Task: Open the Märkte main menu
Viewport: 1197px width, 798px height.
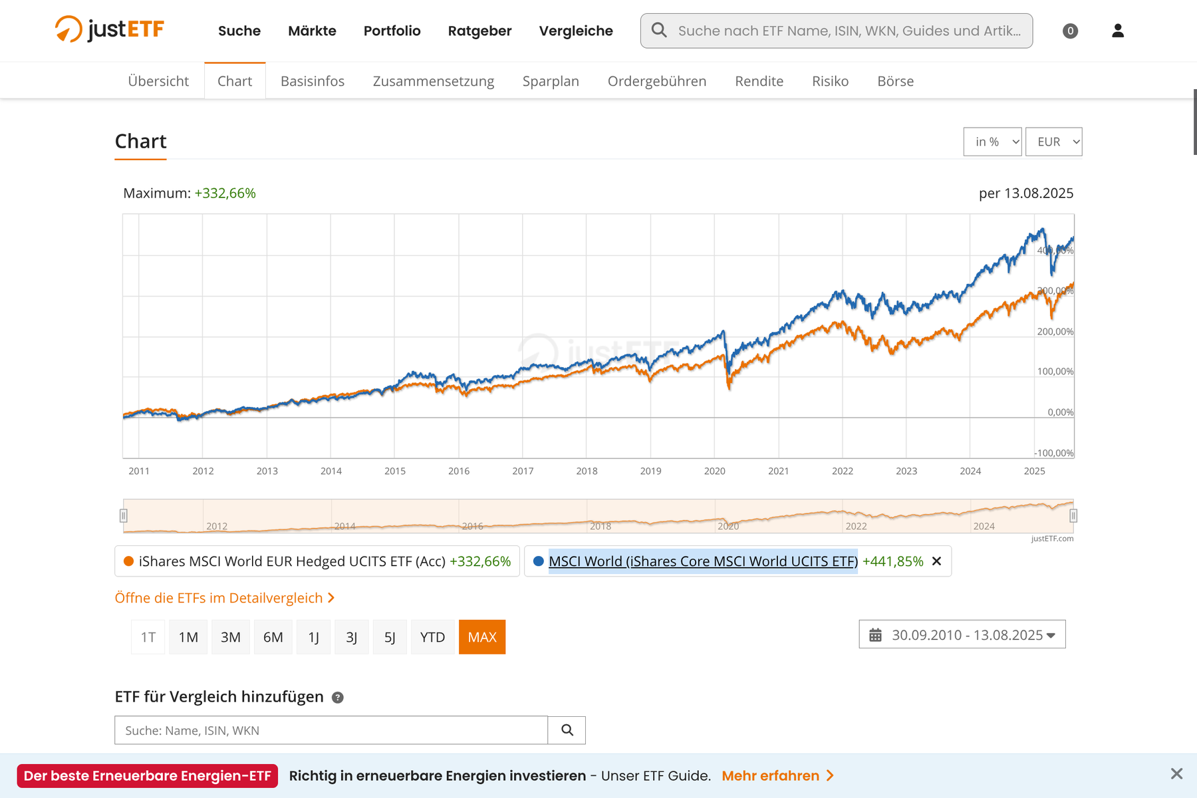Action: [x=312, y=31]
